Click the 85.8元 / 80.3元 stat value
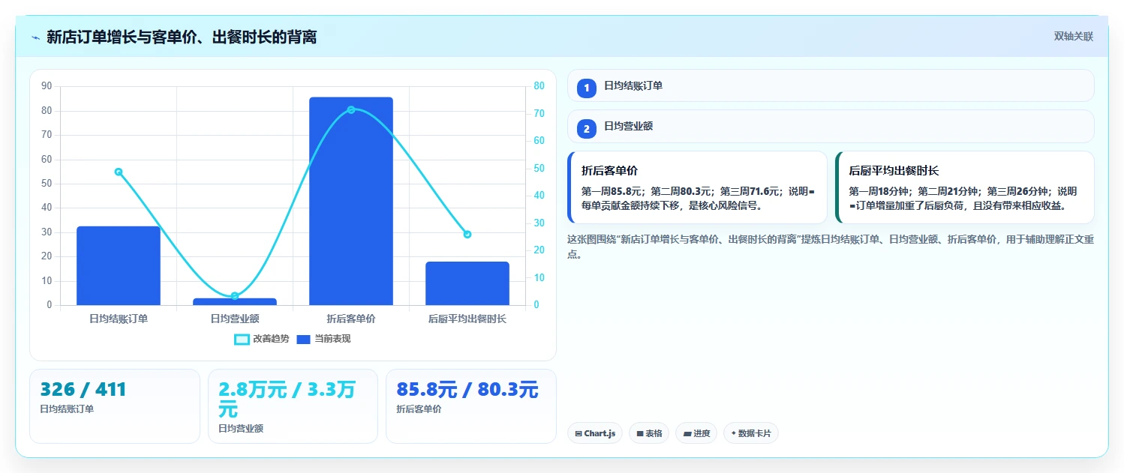The image size is (1124, 473). [x=467, y=390]
